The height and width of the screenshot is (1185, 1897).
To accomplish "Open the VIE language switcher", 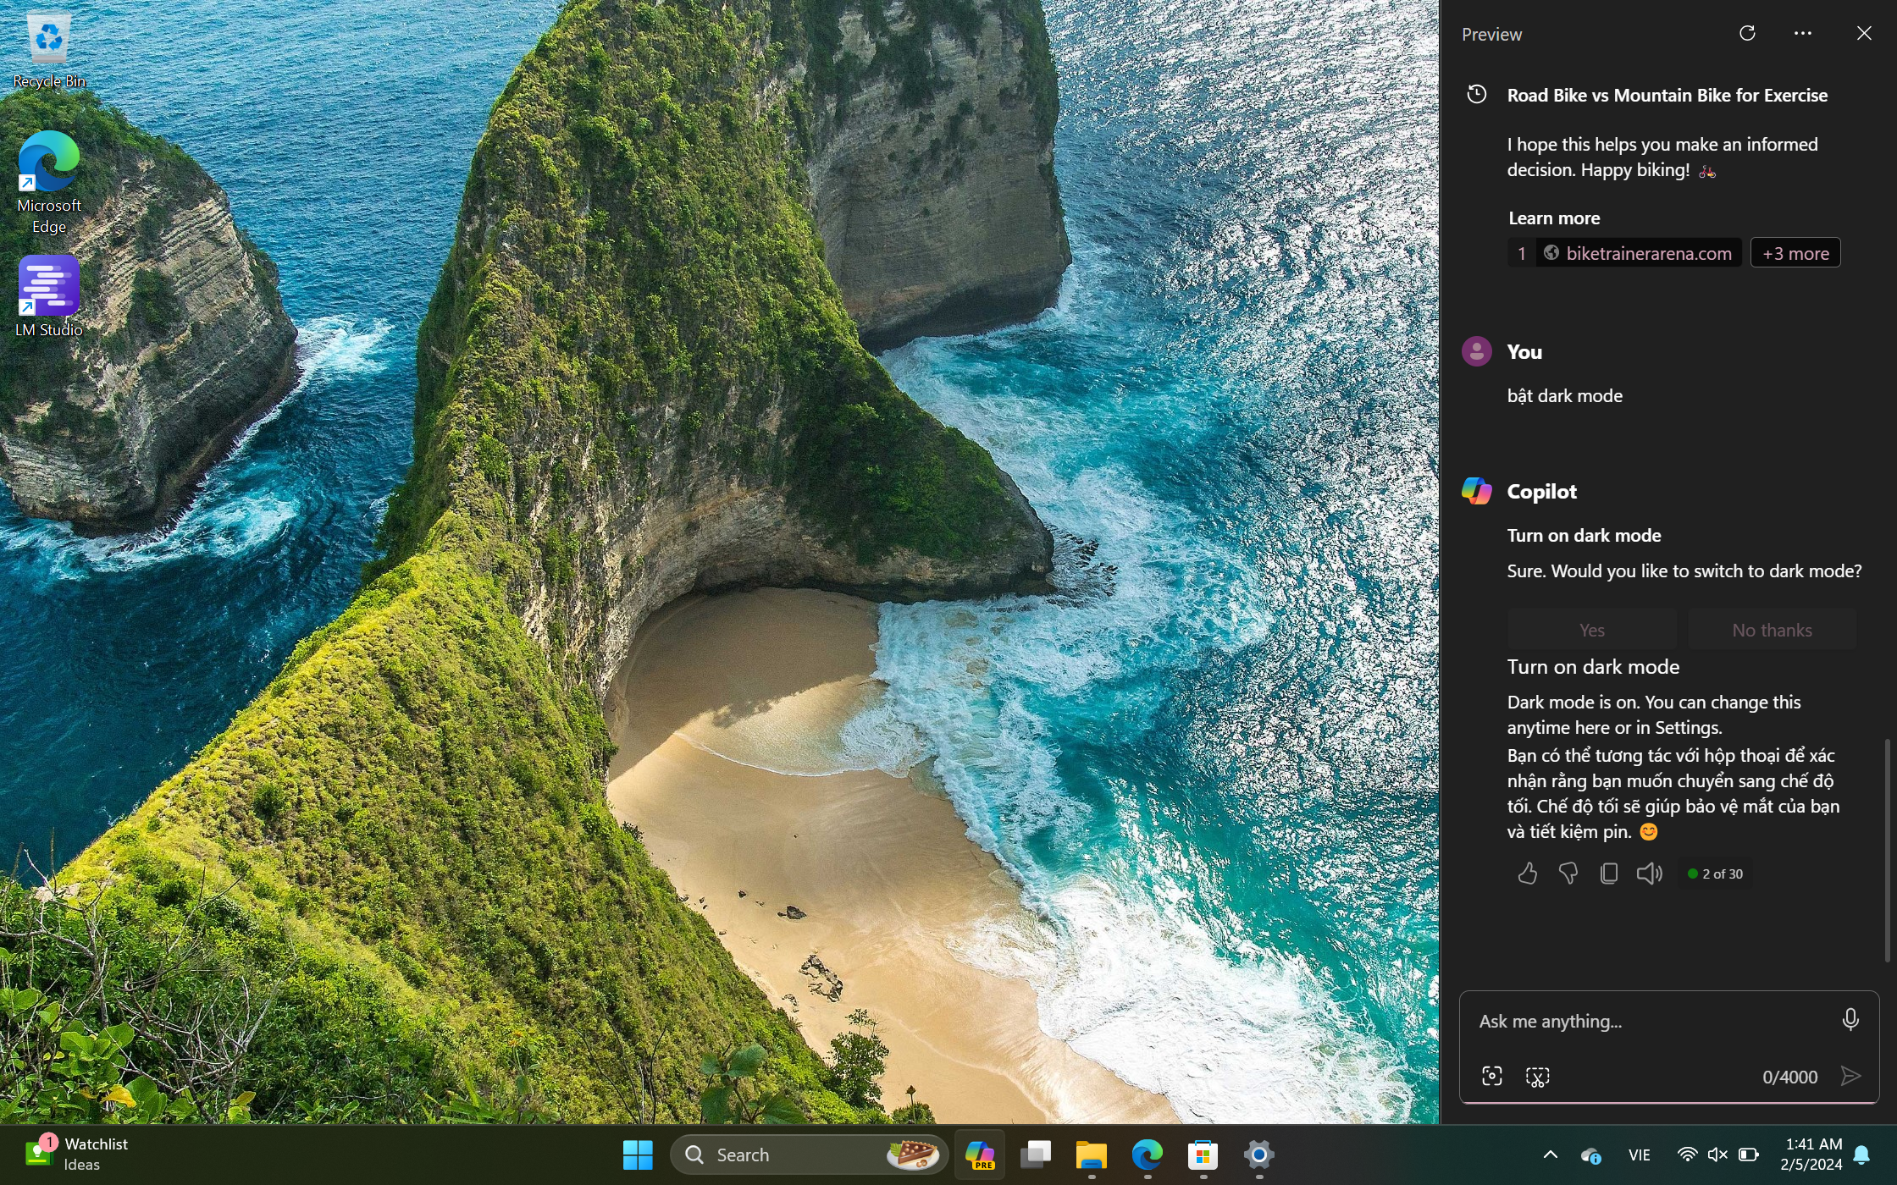I will click(1640, 1155).
